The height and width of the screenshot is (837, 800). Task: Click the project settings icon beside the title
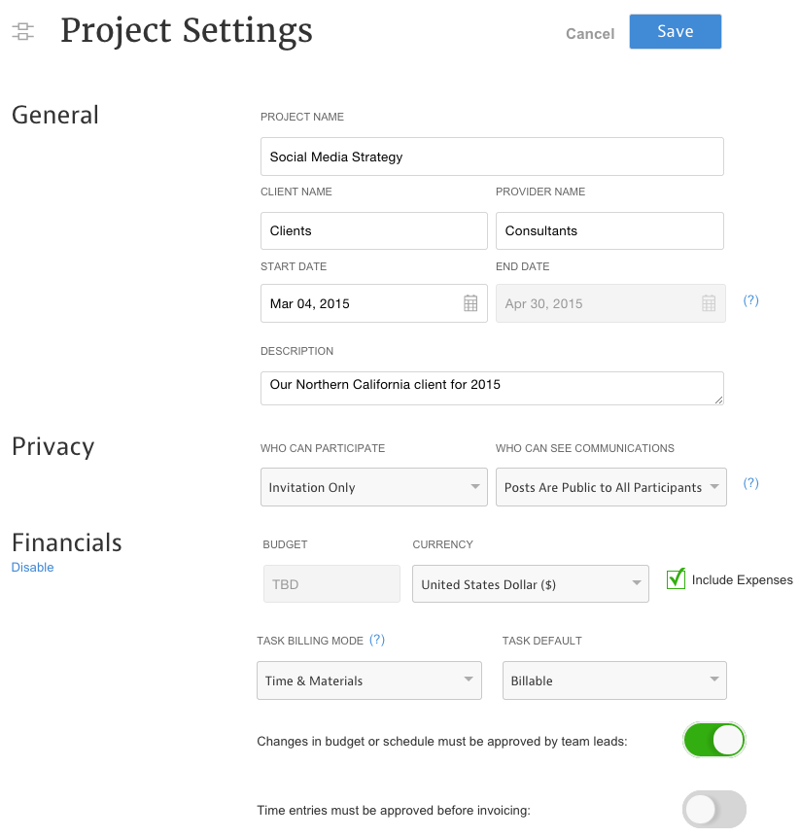point(23,31)
